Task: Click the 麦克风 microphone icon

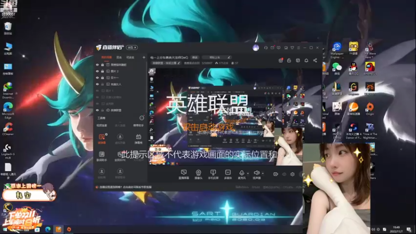Action: tap(241, 174)
